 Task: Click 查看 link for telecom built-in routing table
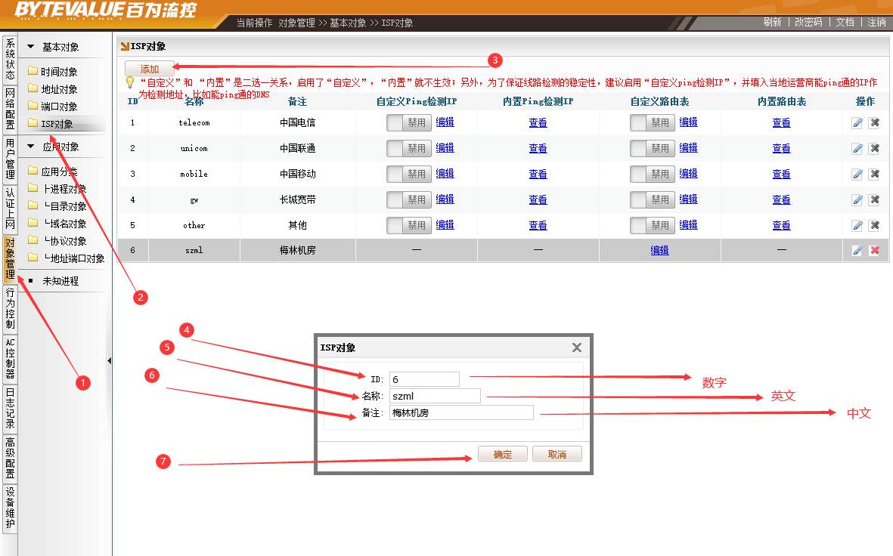(781, 122)
